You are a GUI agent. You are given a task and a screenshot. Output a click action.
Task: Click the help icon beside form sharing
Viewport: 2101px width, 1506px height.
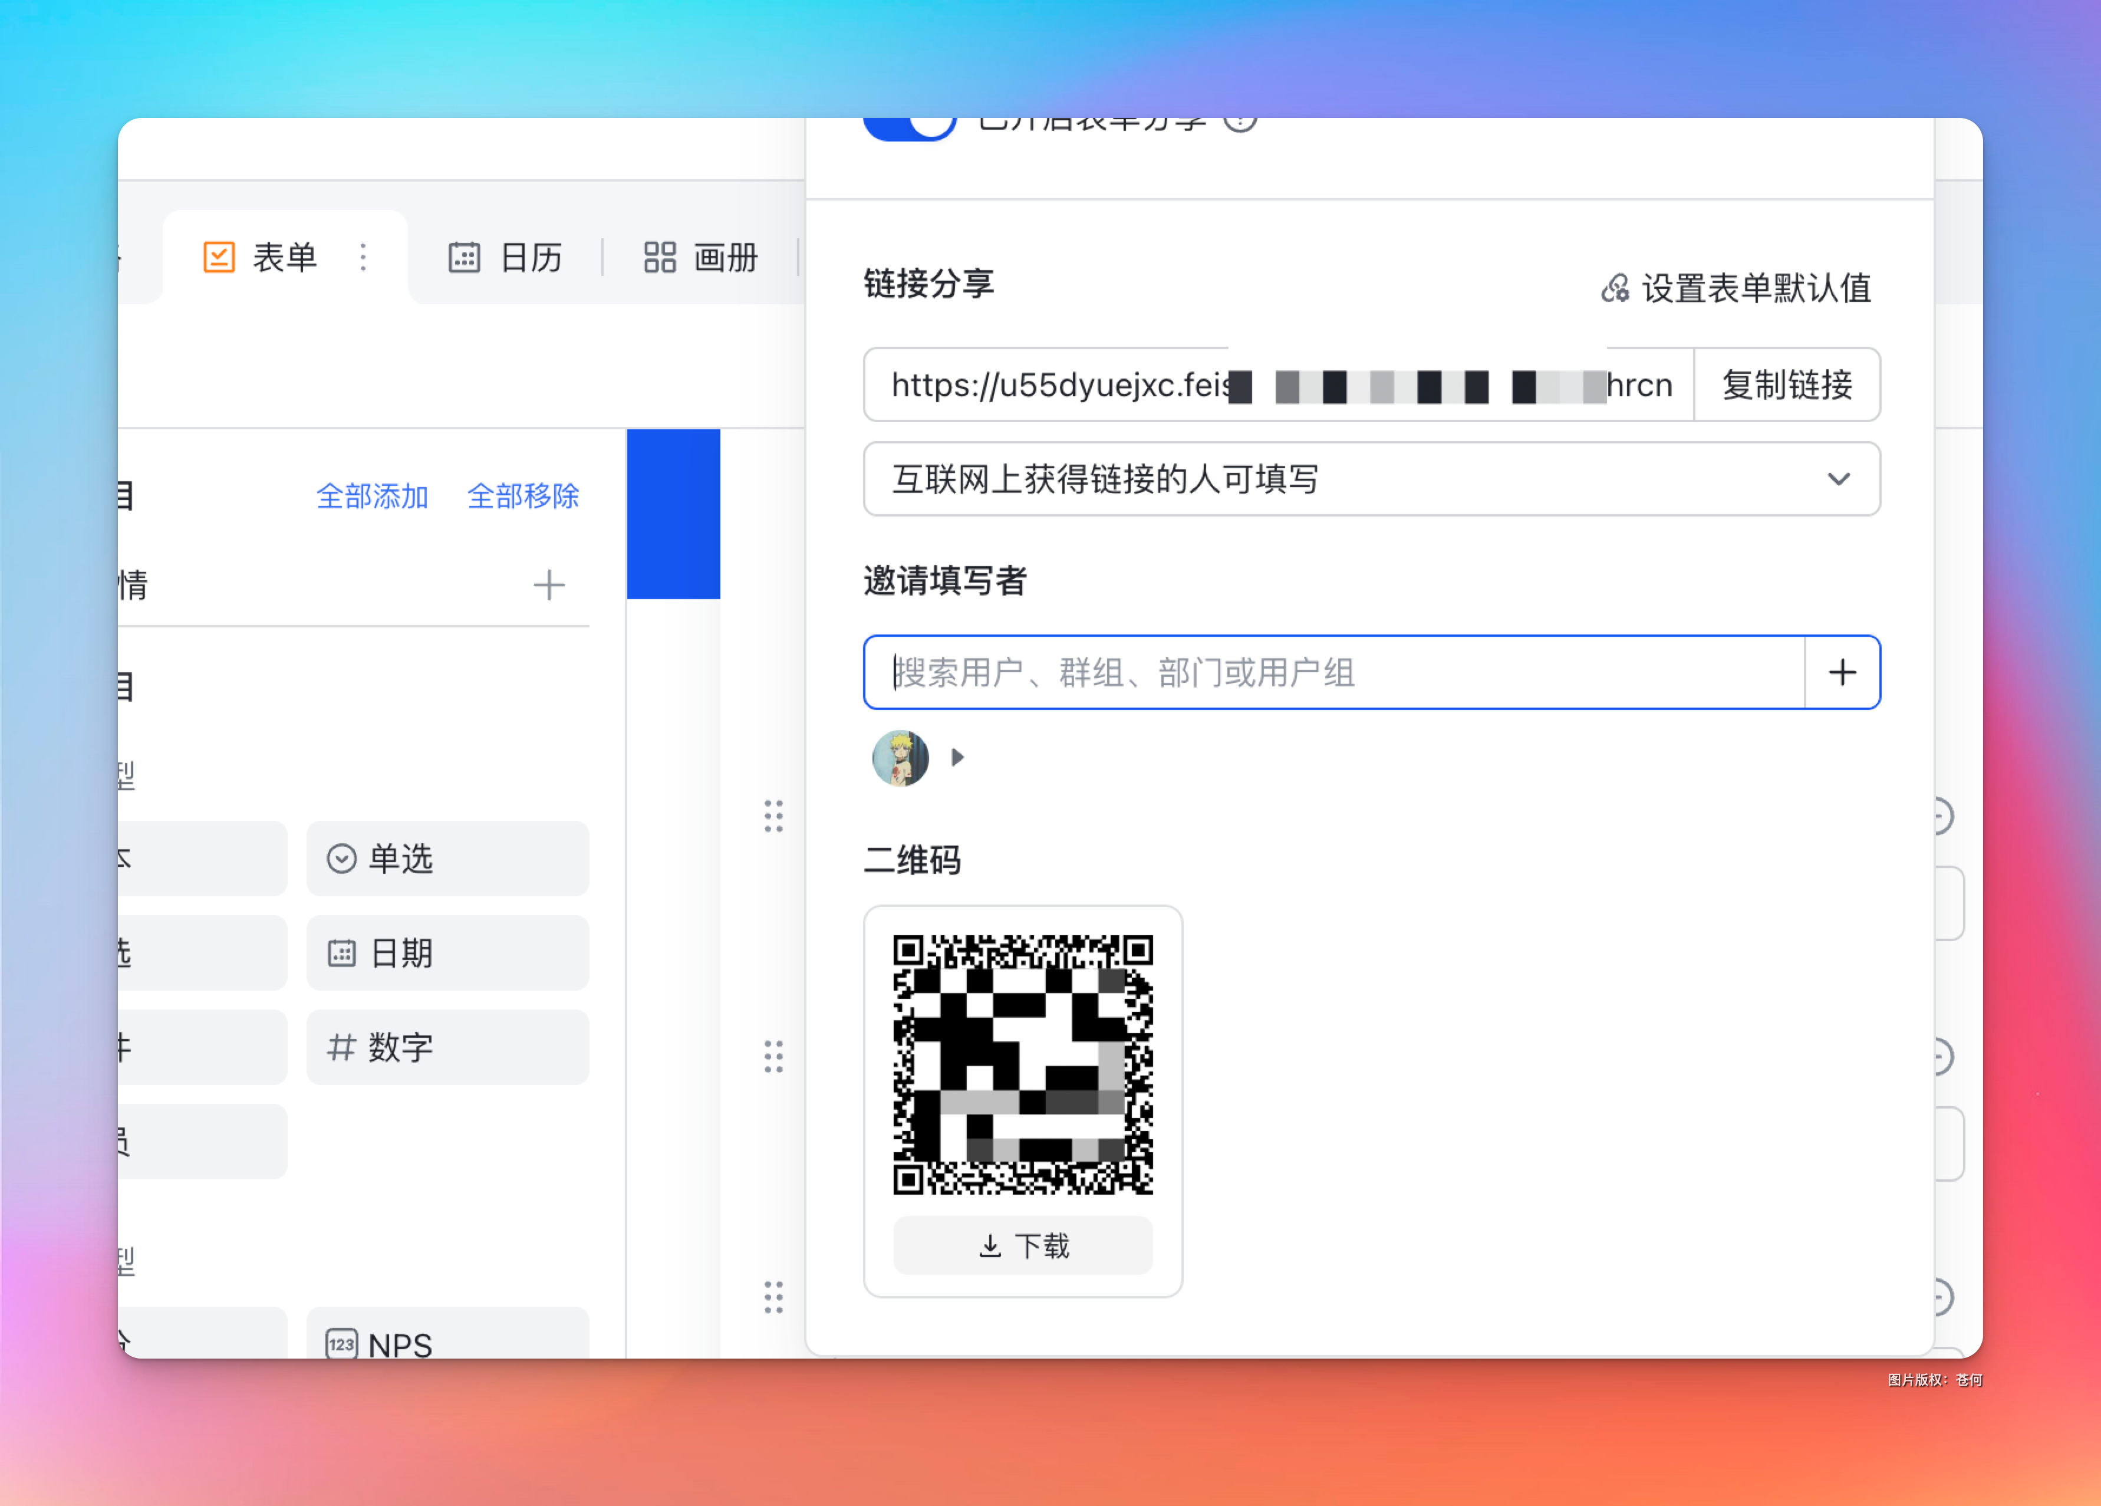tap(1240, 123)
